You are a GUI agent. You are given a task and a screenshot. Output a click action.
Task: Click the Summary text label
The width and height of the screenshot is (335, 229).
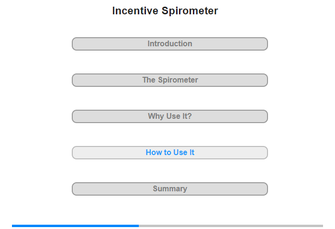click(x=170, y=189)
